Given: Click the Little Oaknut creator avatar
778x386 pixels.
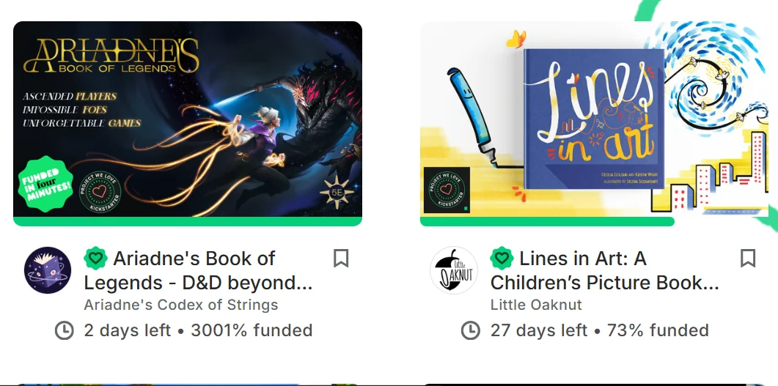Looking at the screenshot, I should (x=454, y=270).
